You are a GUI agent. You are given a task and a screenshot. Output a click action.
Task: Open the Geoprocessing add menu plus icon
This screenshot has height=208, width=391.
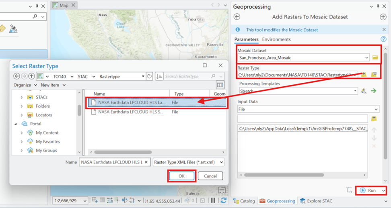(x=383, y=17)
